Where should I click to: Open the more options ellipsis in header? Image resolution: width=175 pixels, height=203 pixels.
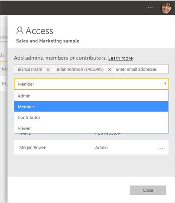click(x=150, y=8)
